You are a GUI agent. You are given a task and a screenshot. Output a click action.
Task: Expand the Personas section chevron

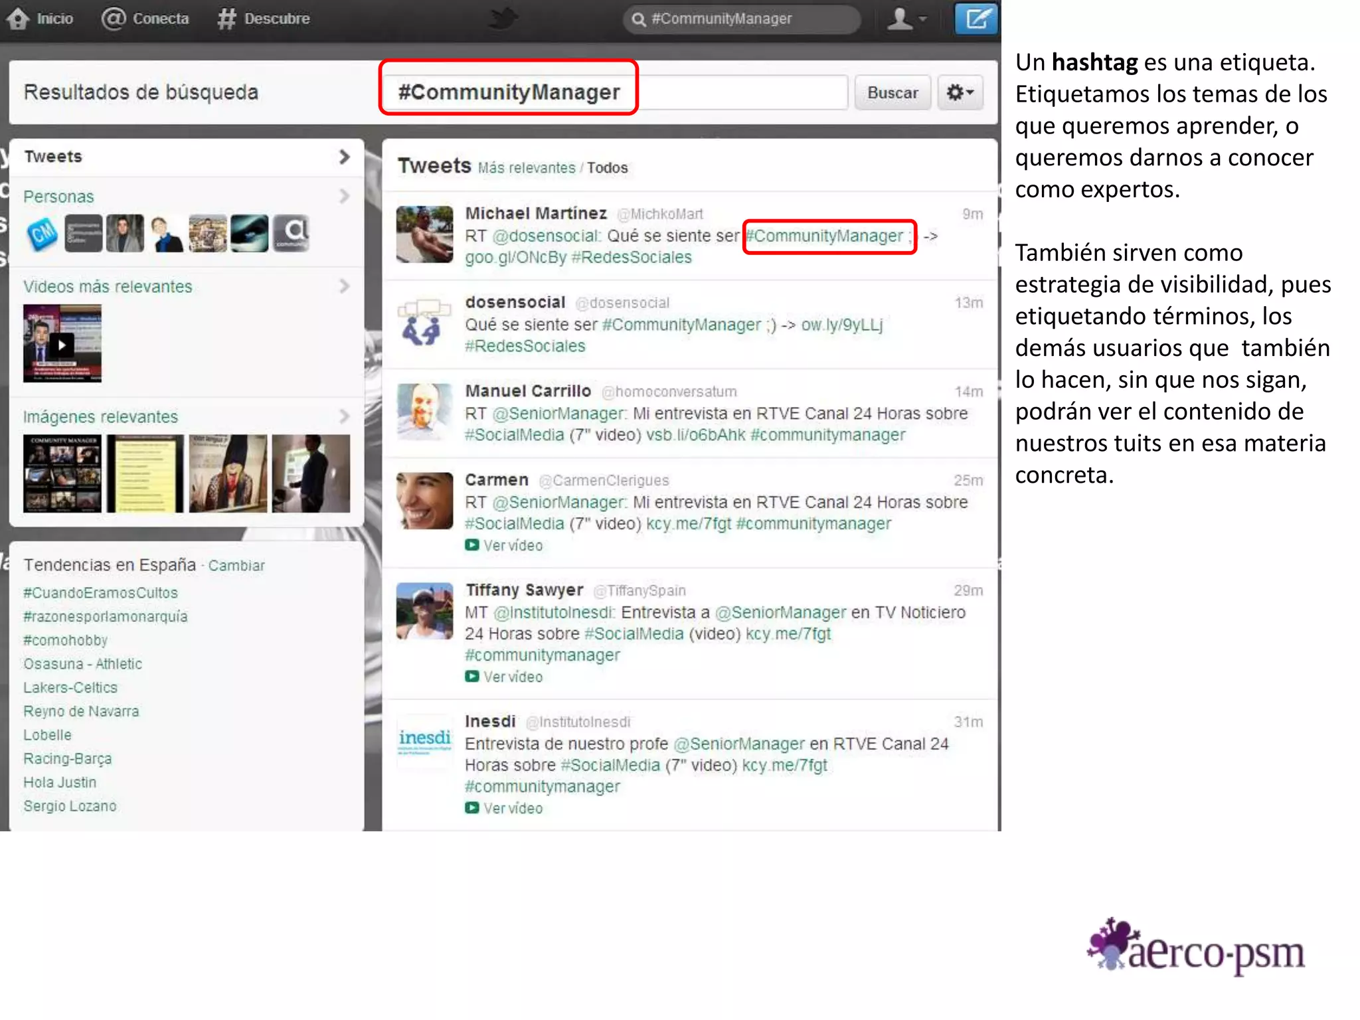coord(344,196)
